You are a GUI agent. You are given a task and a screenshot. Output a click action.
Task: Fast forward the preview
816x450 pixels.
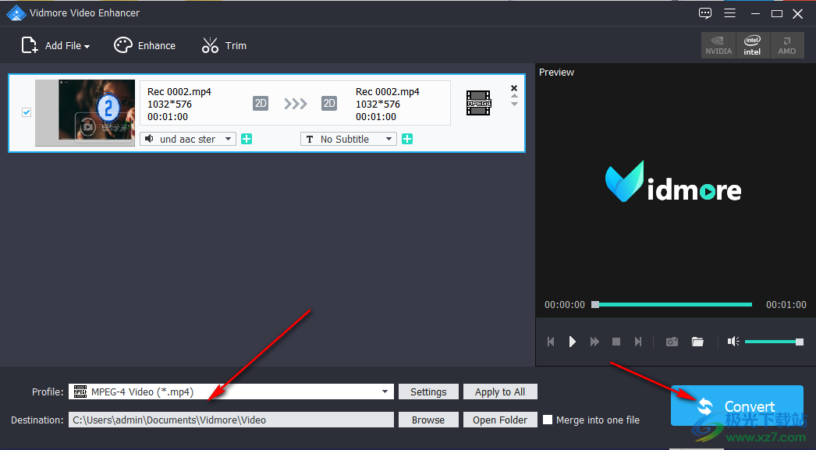tap(594, 342)
